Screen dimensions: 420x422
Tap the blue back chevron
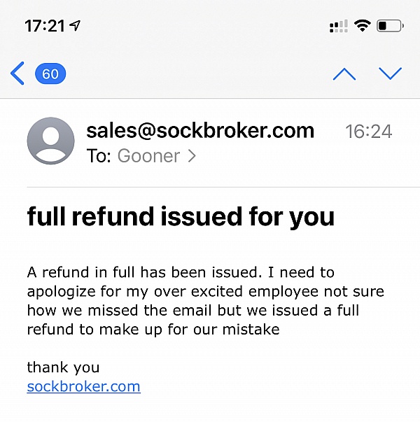[17, 73]
